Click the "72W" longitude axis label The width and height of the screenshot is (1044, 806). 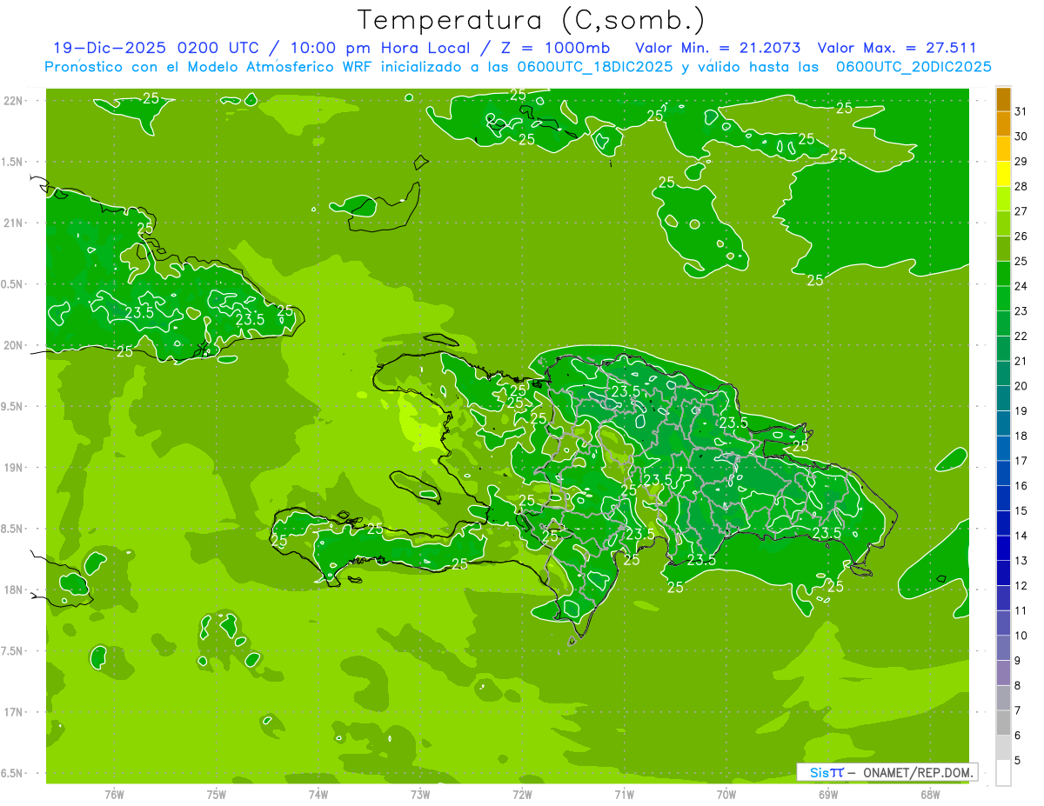tap(522, 794)
